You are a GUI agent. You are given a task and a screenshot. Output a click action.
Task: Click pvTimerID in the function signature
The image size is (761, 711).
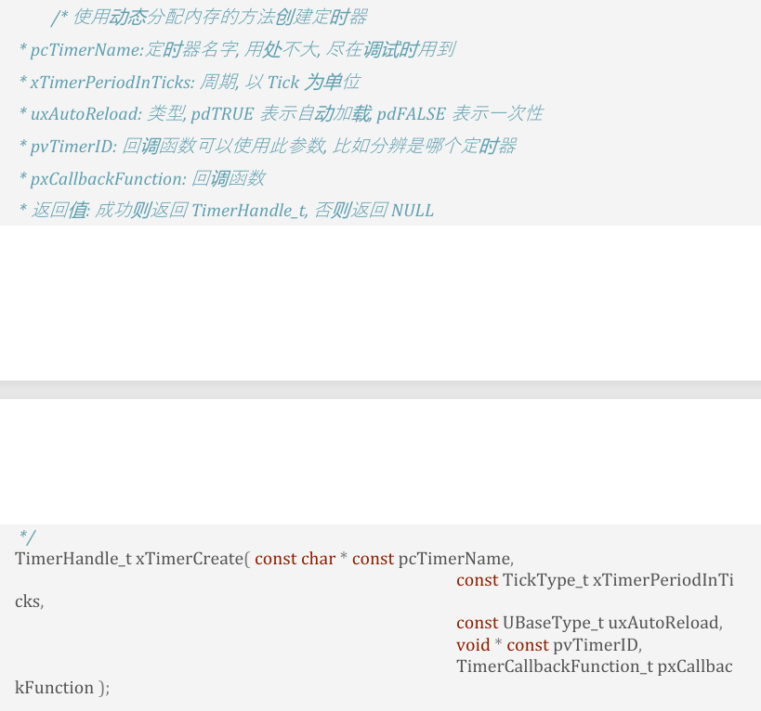(596, 644)
